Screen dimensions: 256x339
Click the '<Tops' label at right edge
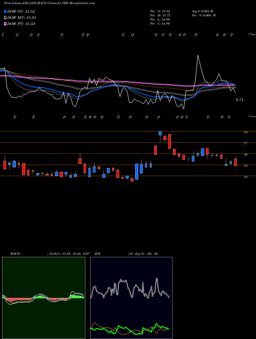(251, 34)
